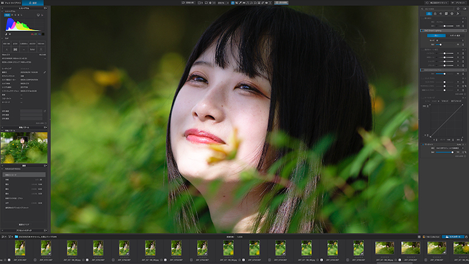
Task: Toggle active-corrections-only switch near search
Action: (x=464, y=9)
